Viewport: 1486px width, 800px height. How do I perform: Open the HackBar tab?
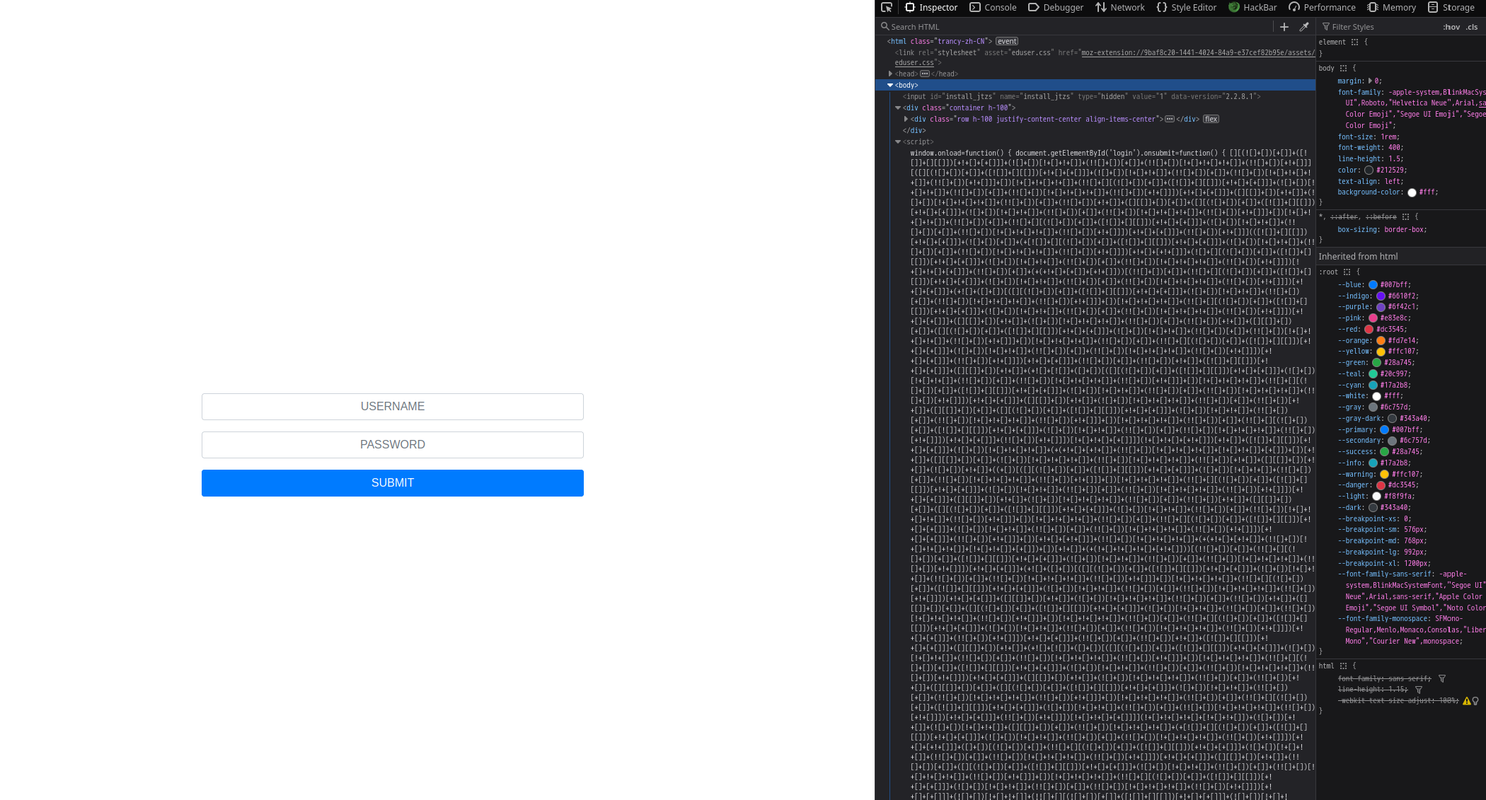coord(1252,7)
